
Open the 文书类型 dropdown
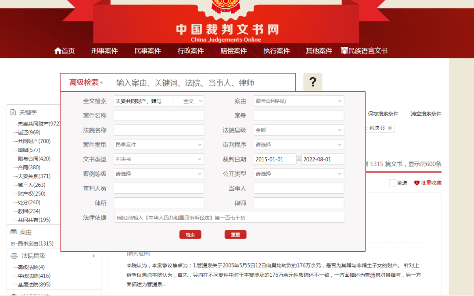click(x=159, y=159)
